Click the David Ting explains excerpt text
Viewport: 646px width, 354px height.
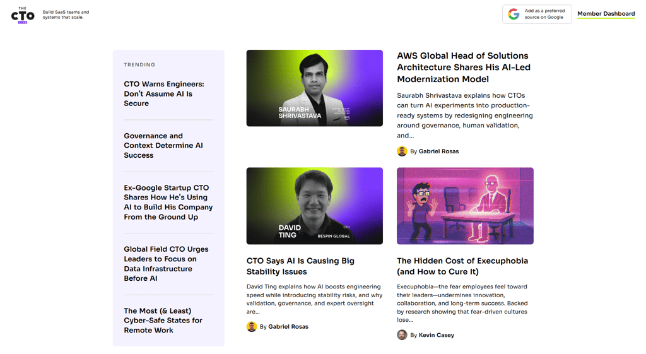[x=314, y=298]
